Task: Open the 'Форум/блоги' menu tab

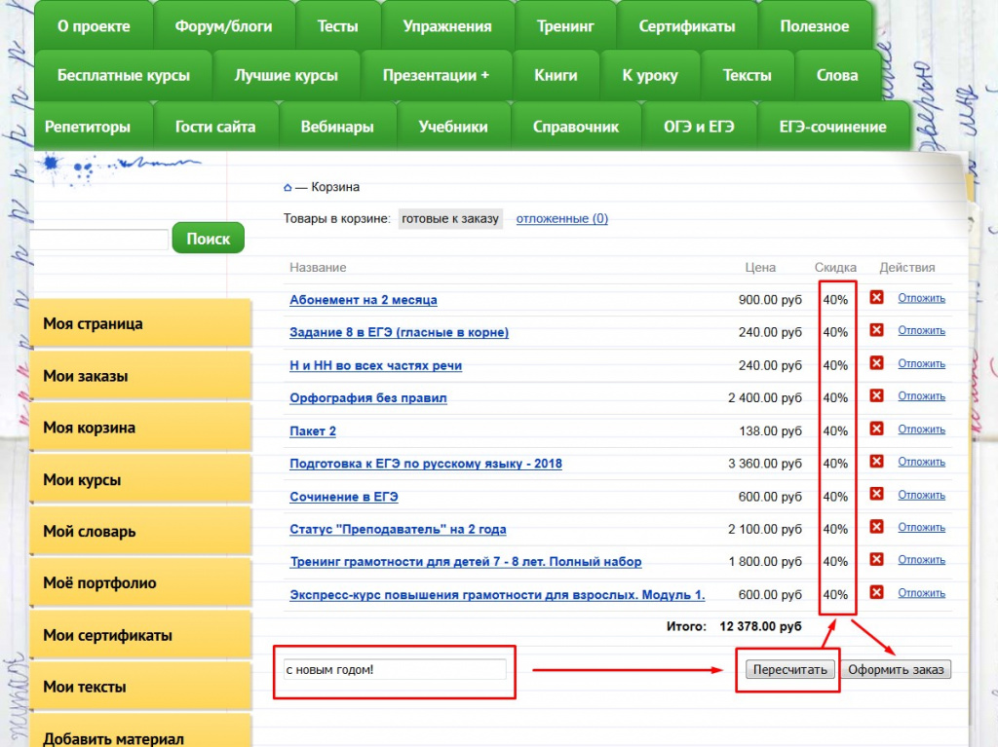Action: pyautogui.click(x=223, y=26)
